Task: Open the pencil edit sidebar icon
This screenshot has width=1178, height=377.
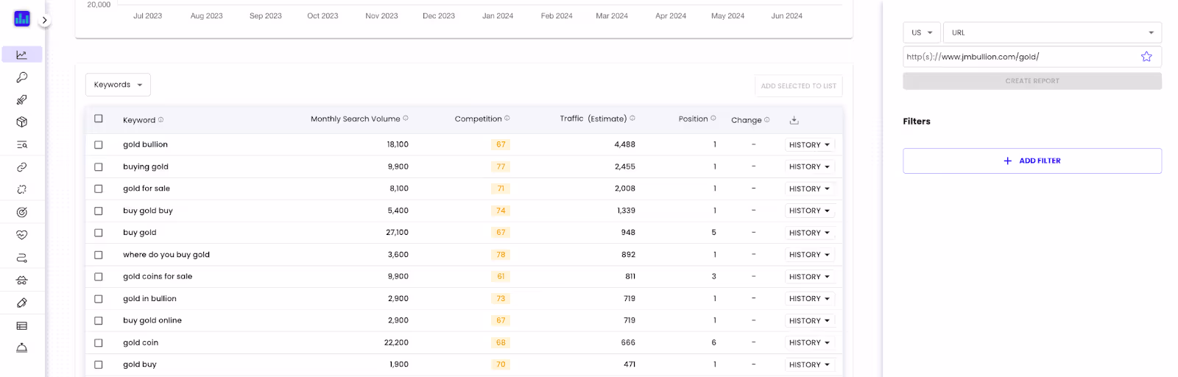Action: pyautogui.click(x=22, y=303)
